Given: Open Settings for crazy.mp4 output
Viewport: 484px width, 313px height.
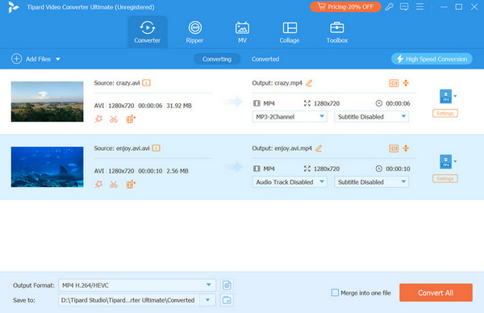Looking at the screenshot, I should (445, 113).
